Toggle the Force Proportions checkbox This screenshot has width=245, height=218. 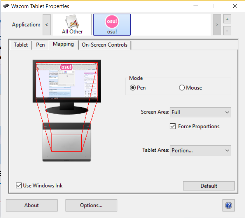click(x=173, y=126)
